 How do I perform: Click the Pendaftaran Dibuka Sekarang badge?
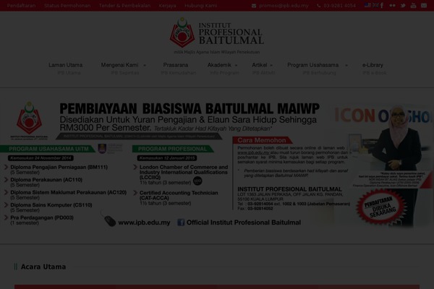point(381,207)
